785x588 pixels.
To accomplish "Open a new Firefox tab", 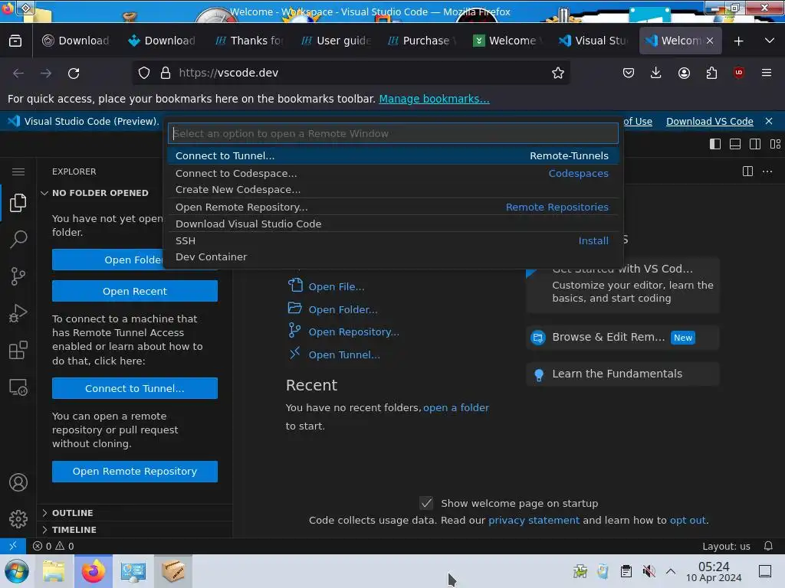I will [x=738, y=41].
